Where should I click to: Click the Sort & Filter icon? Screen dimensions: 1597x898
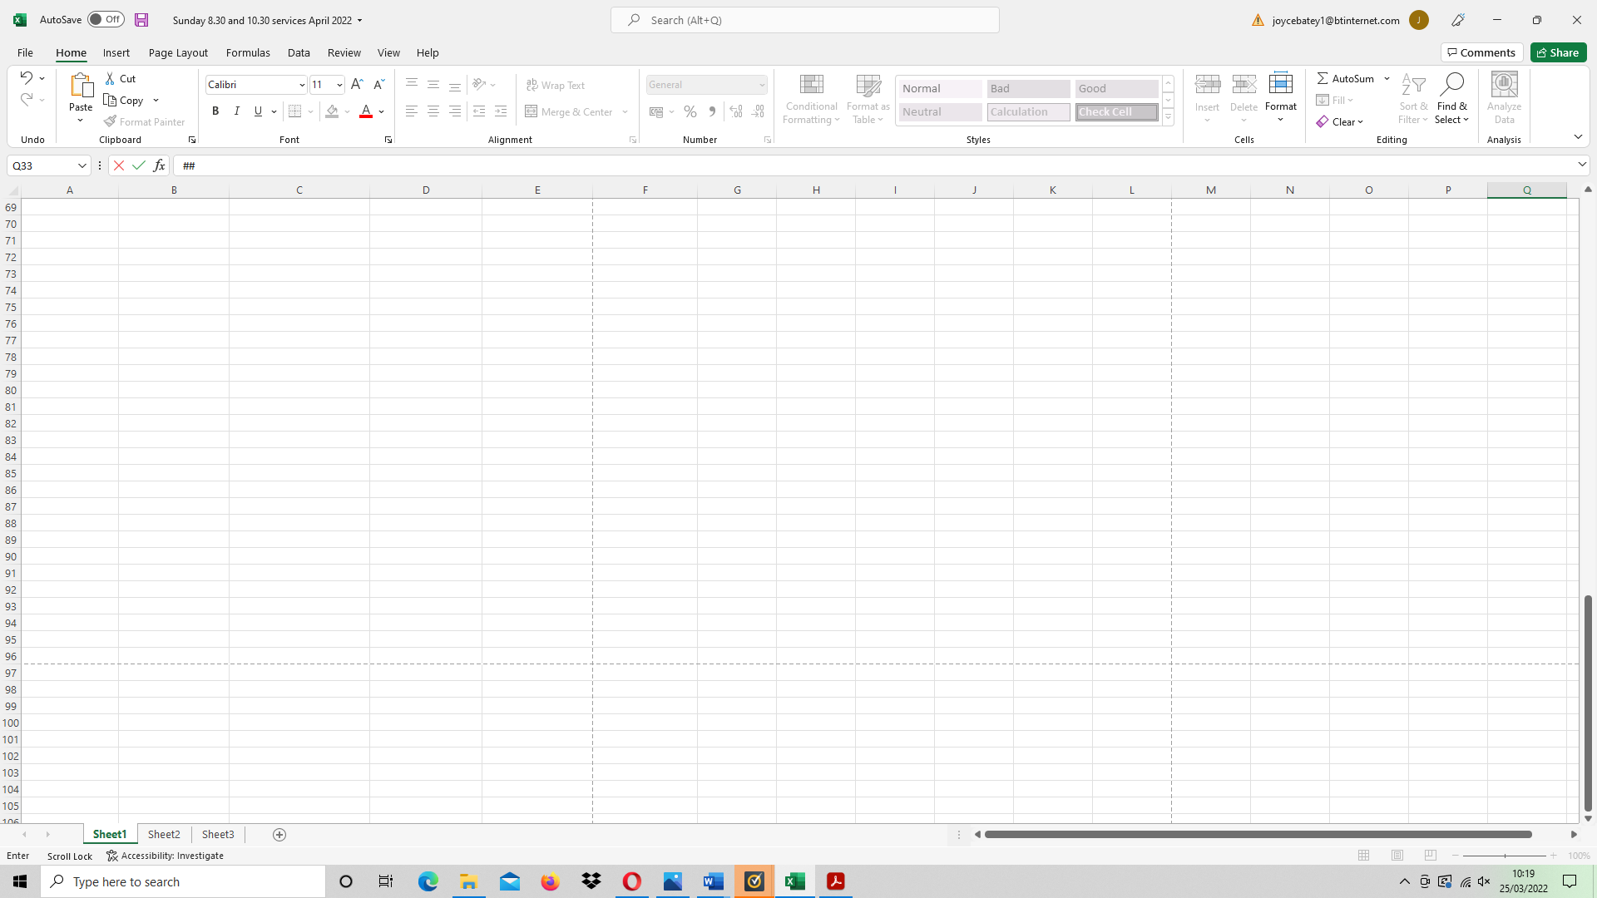point(1412,84)
